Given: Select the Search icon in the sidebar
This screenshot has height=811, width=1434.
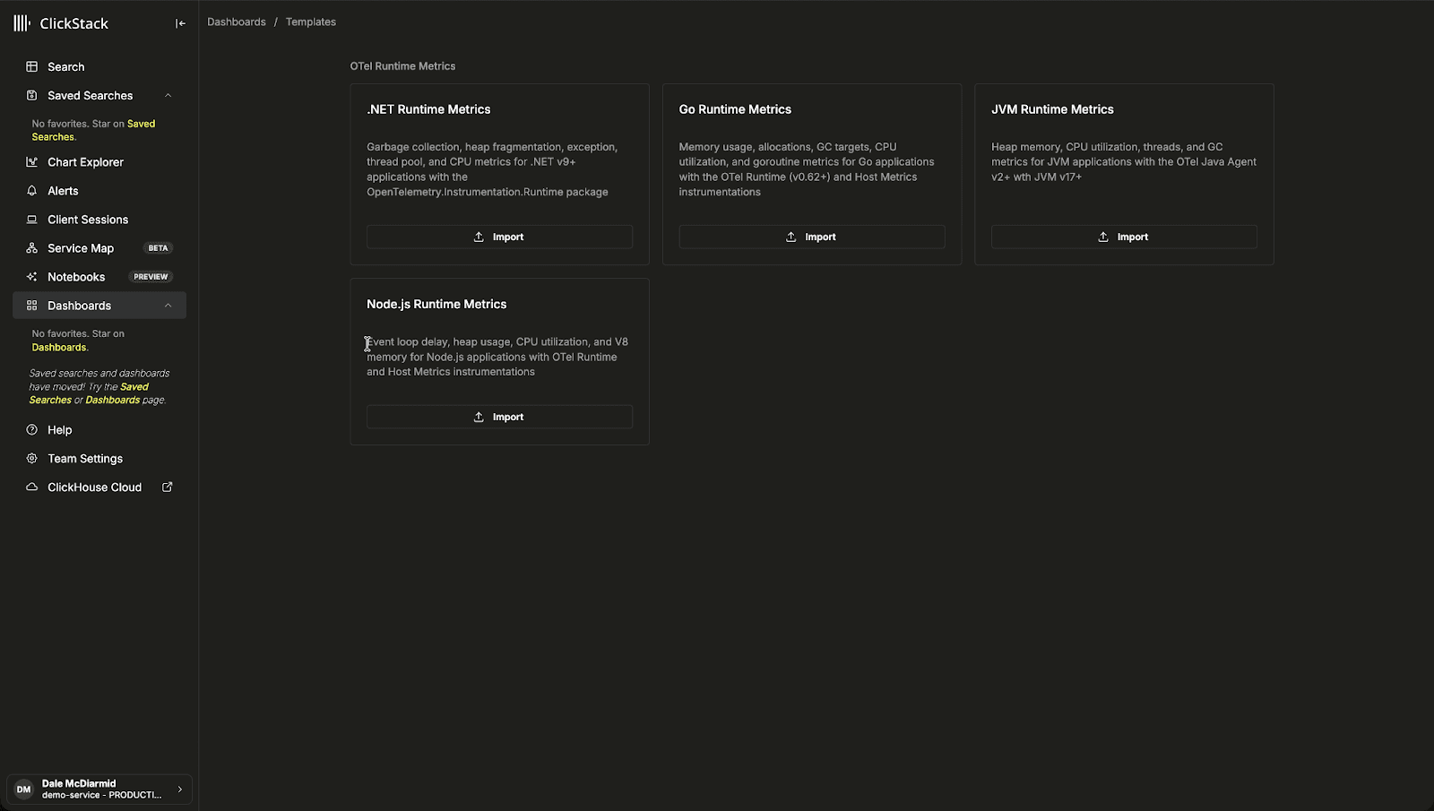Looking at the screenshot, I should [x=31, y=66].
